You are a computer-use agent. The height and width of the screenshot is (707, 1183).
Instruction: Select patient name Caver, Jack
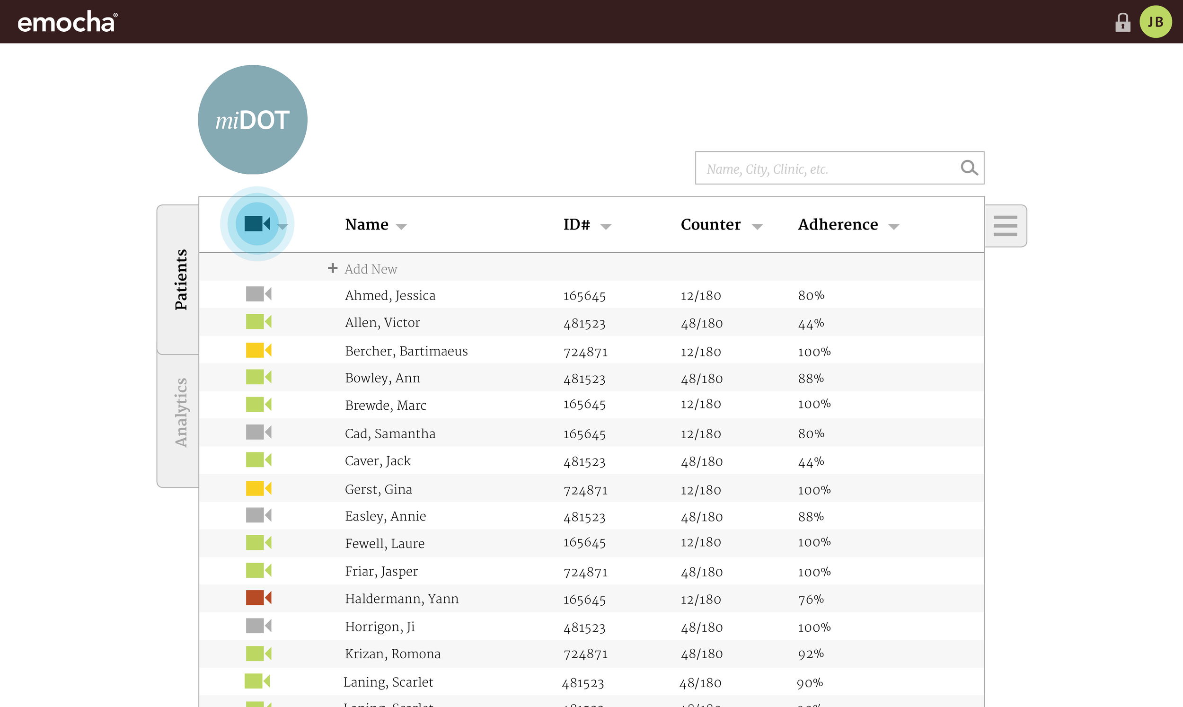pos(378,461)
